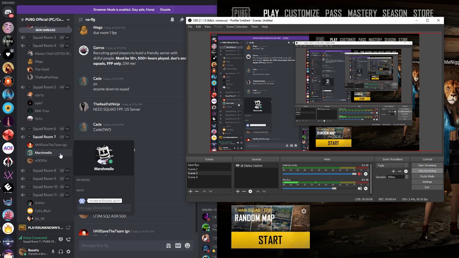The height and width of the screenshot is (258, 459).
Task: Open Discord home with 23 badge
Action: pyautogui.click(x=8, y=12)
